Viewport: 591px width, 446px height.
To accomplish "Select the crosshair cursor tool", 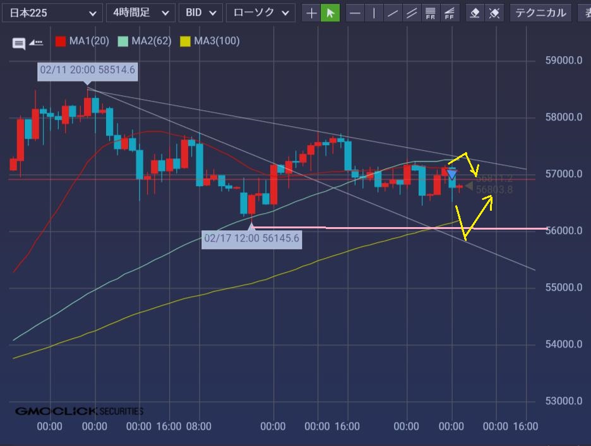I will point(311,13).
